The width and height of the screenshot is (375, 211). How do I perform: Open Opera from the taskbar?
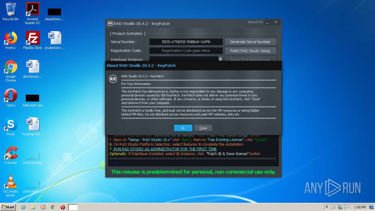coord(63,207)
